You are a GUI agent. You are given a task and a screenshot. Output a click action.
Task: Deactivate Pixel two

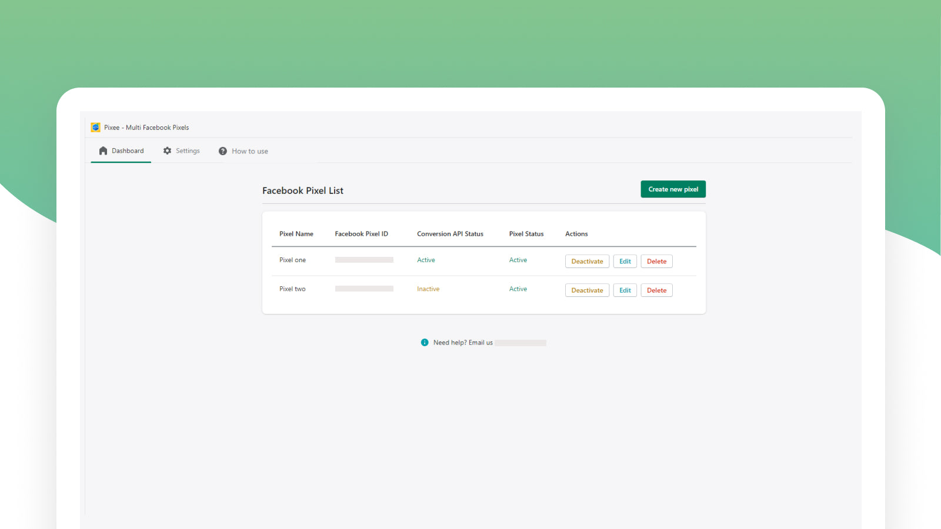[x=586, y=290]
